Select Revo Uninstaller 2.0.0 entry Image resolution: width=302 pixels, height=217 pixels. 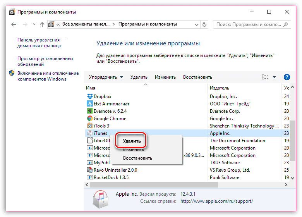(115, 170)
